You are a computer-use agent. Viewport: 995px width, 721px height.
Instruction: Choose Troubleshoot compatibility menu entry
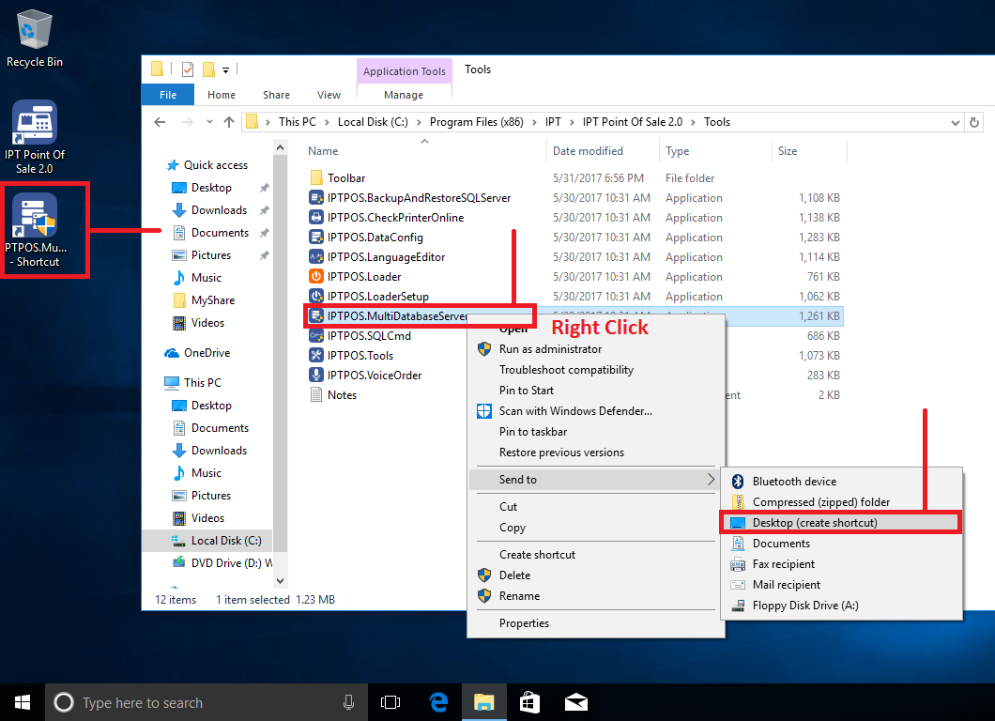[596, 369]
